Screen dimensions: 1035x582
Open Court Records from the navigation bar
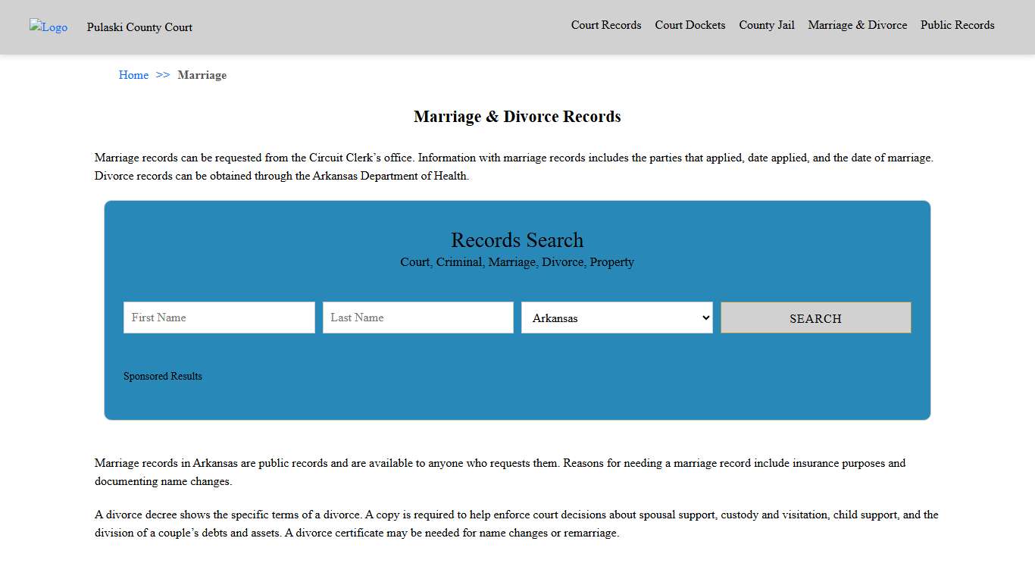click(605, 25)
